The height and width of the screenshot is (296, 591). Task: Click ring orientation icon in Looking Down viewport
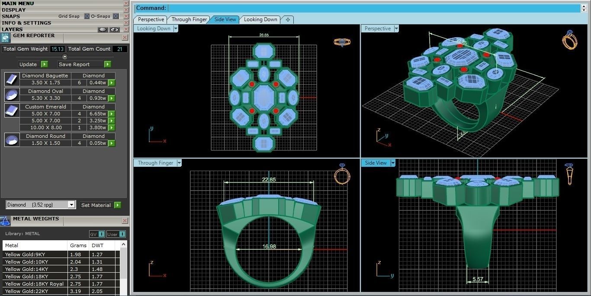pyautogui.click(x=342, y=42)
